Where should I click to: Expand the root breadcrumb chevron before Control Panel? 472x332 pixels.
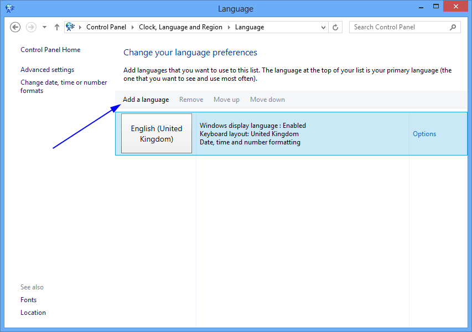(80, 27)
